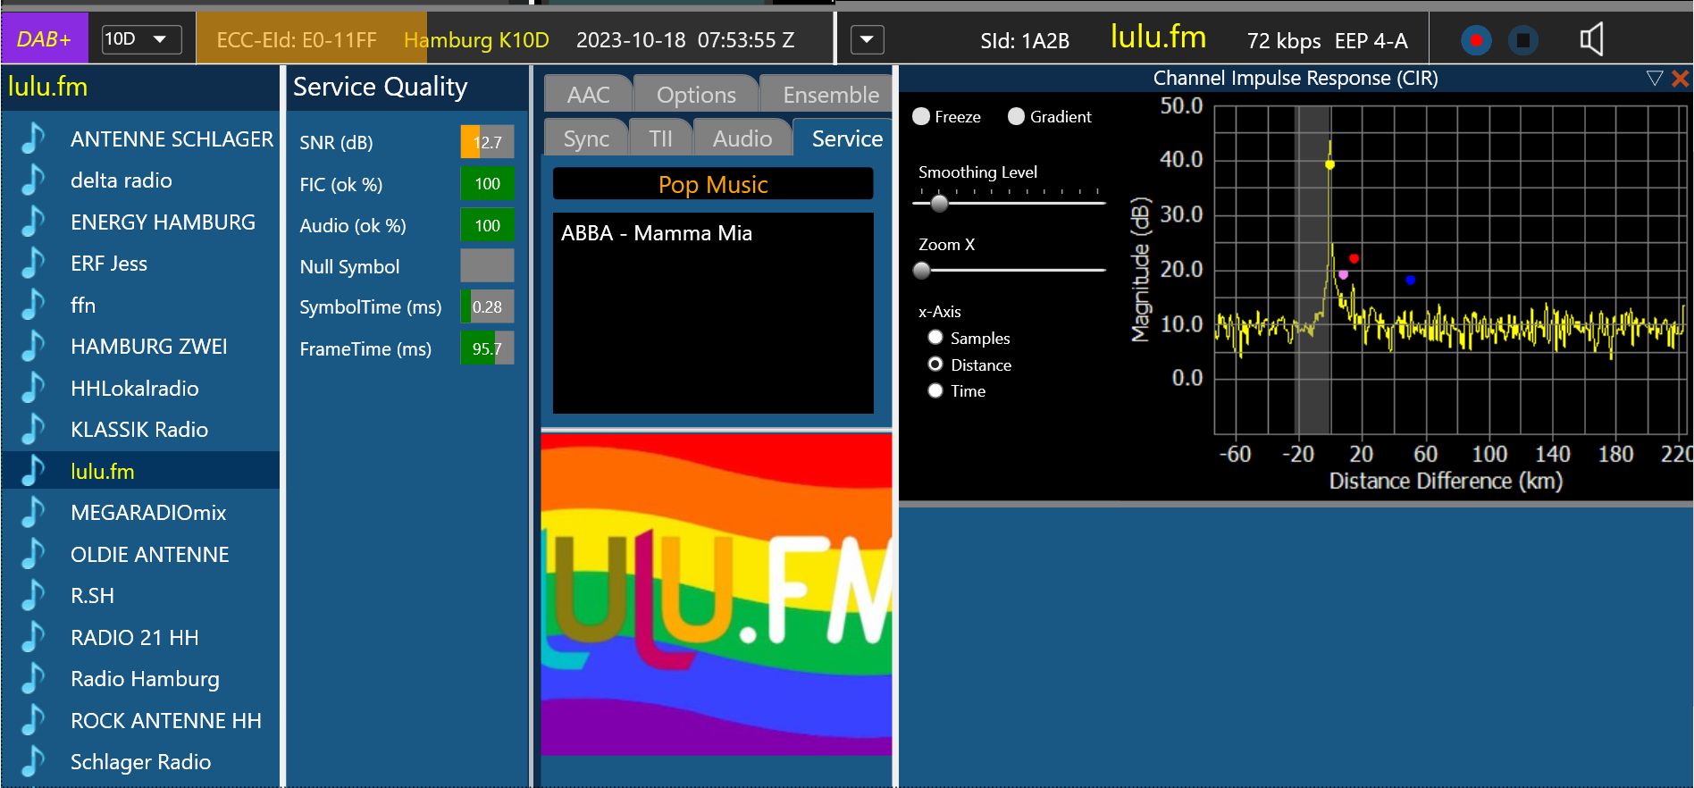Expand the dropdown arrow before SId
Image resolution: width=1694 pixels, height=788 pixels.
pos(867,40)
